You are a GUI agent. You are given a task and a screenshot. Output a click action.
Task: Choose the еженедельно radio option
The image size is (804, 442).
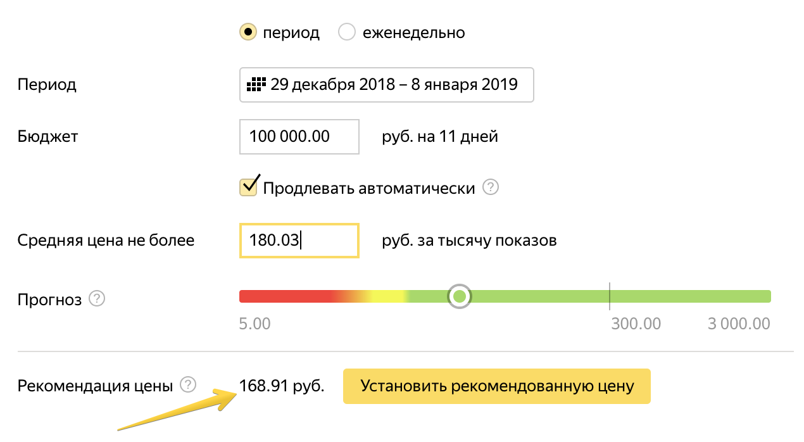point(347,32)
